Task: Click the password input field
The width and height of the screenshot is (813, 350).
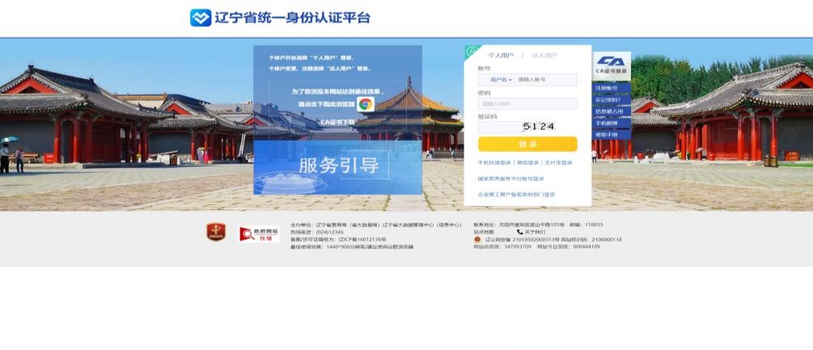Action: click(527, 103)
